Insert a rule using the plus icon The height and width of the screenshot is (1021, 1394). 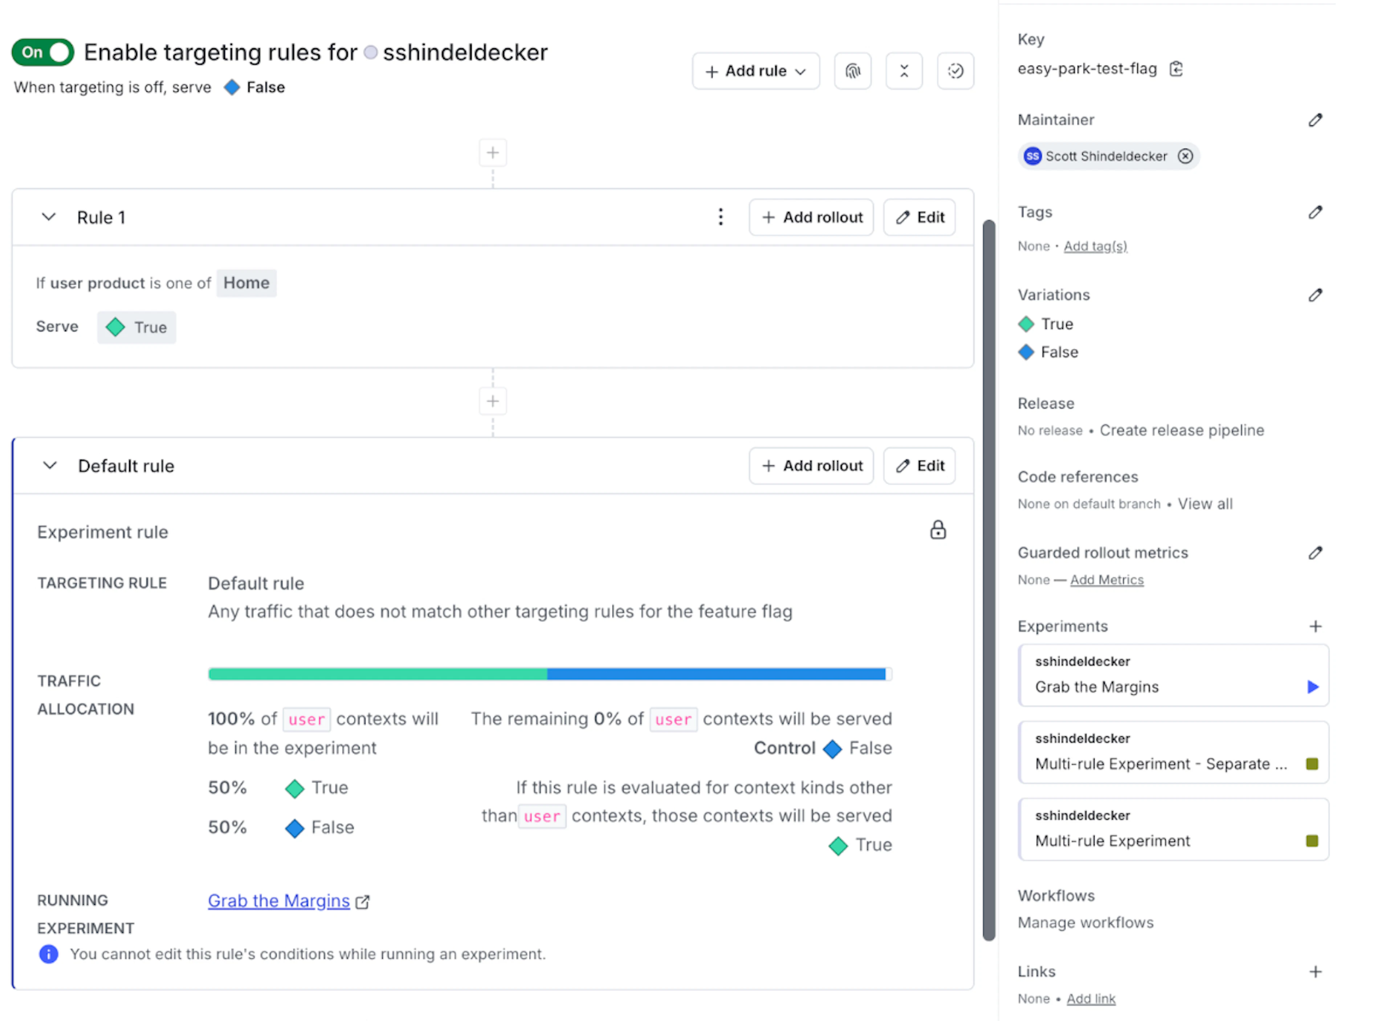tap(493, 152)
